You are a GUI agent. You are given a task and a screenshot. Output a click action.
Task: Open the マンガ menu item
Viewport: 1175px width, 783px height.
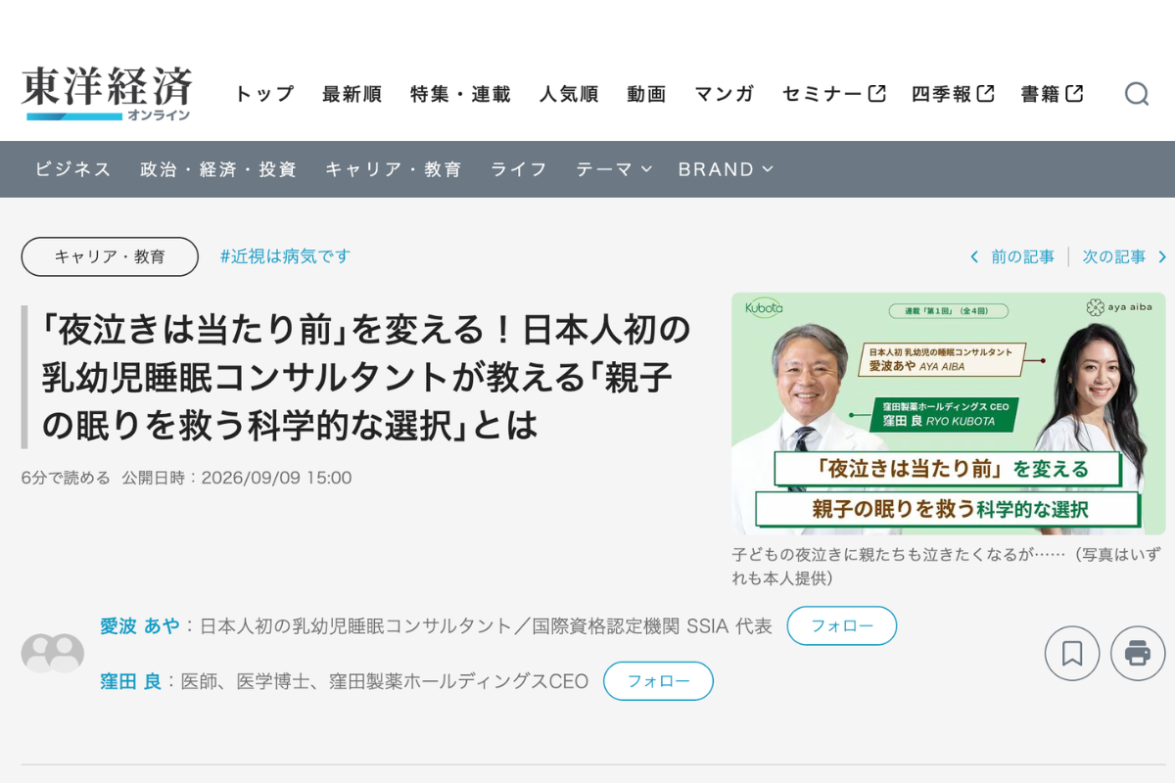tap(725, 94)
